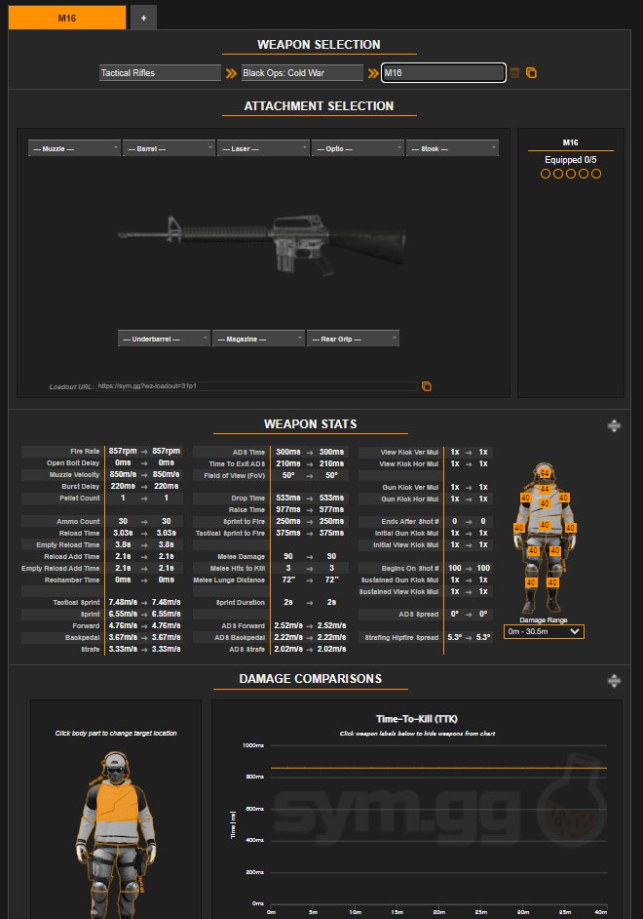Delete the weapon using the trash icon

514,72
